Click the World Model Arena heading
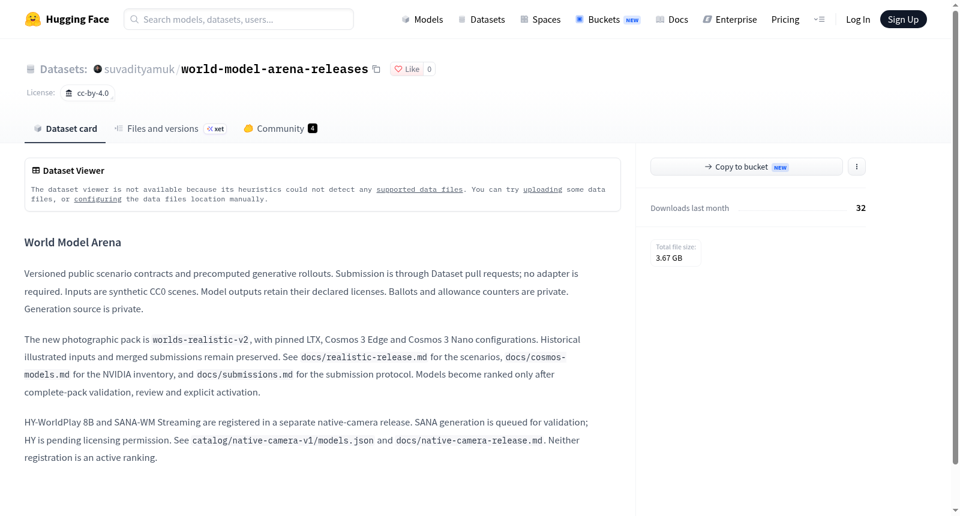960x516 pixels. [73, 242]
